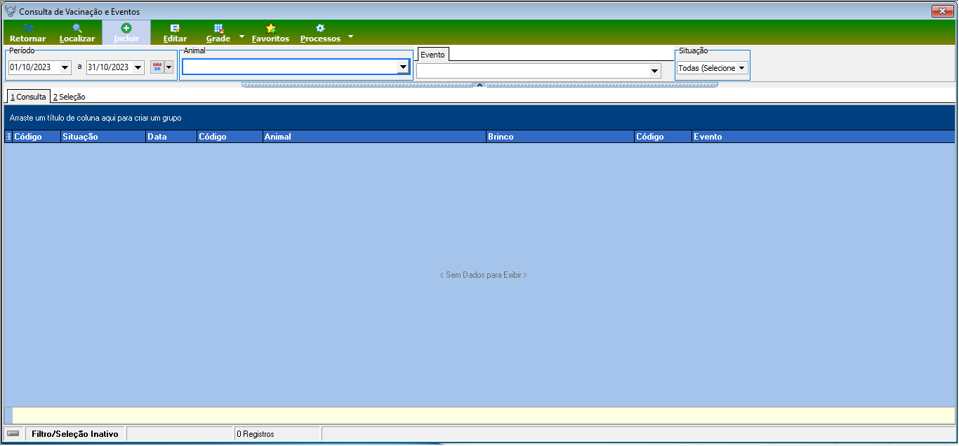Click the Processos gear button
The width and height of the screenshot is (959, 446).
[320, 33]
